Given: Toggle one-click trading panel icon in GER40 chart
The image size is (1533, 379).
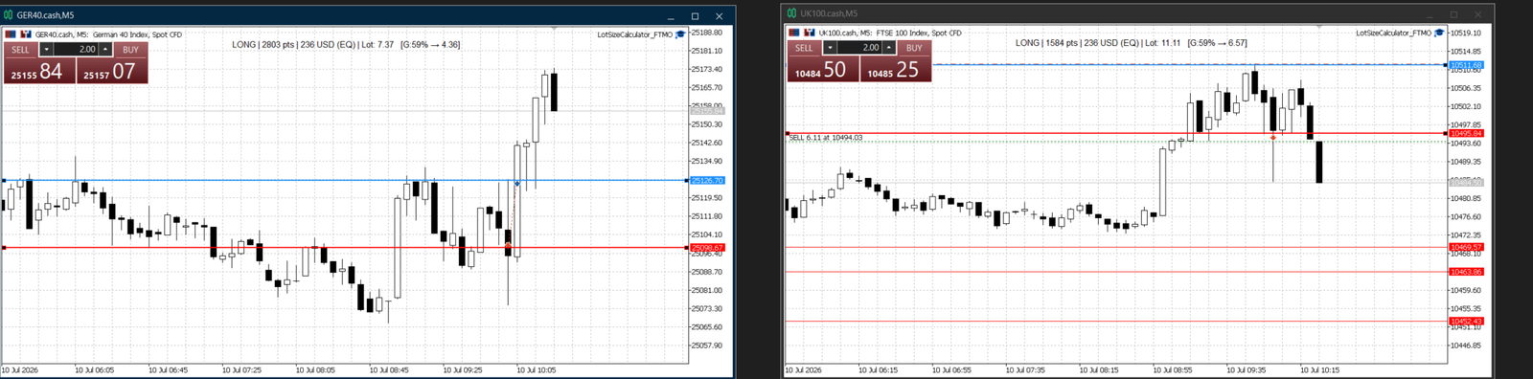Looking at the screenshot, I should [11, 34].
